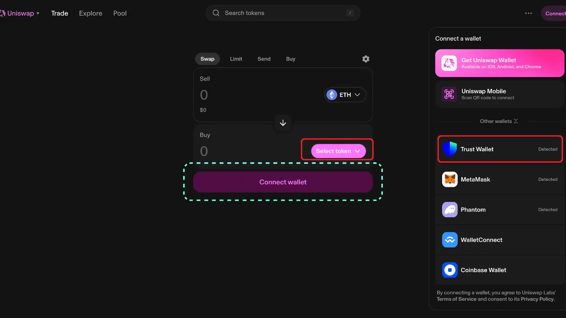
Task: Click the Get Uniswap Wallet banner
Action: click(x=500, y=63)
